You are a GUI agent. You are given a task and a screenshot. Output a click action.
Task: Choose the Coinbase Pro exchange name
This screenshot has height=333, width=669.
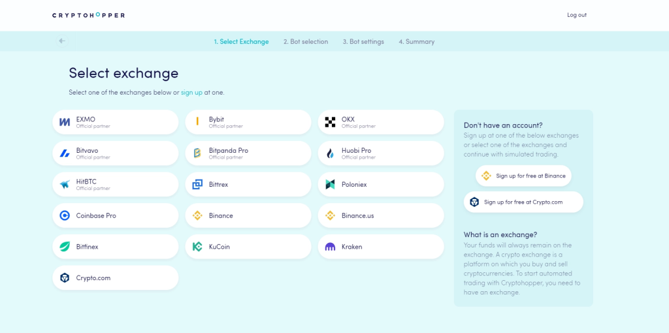(96, 215)
